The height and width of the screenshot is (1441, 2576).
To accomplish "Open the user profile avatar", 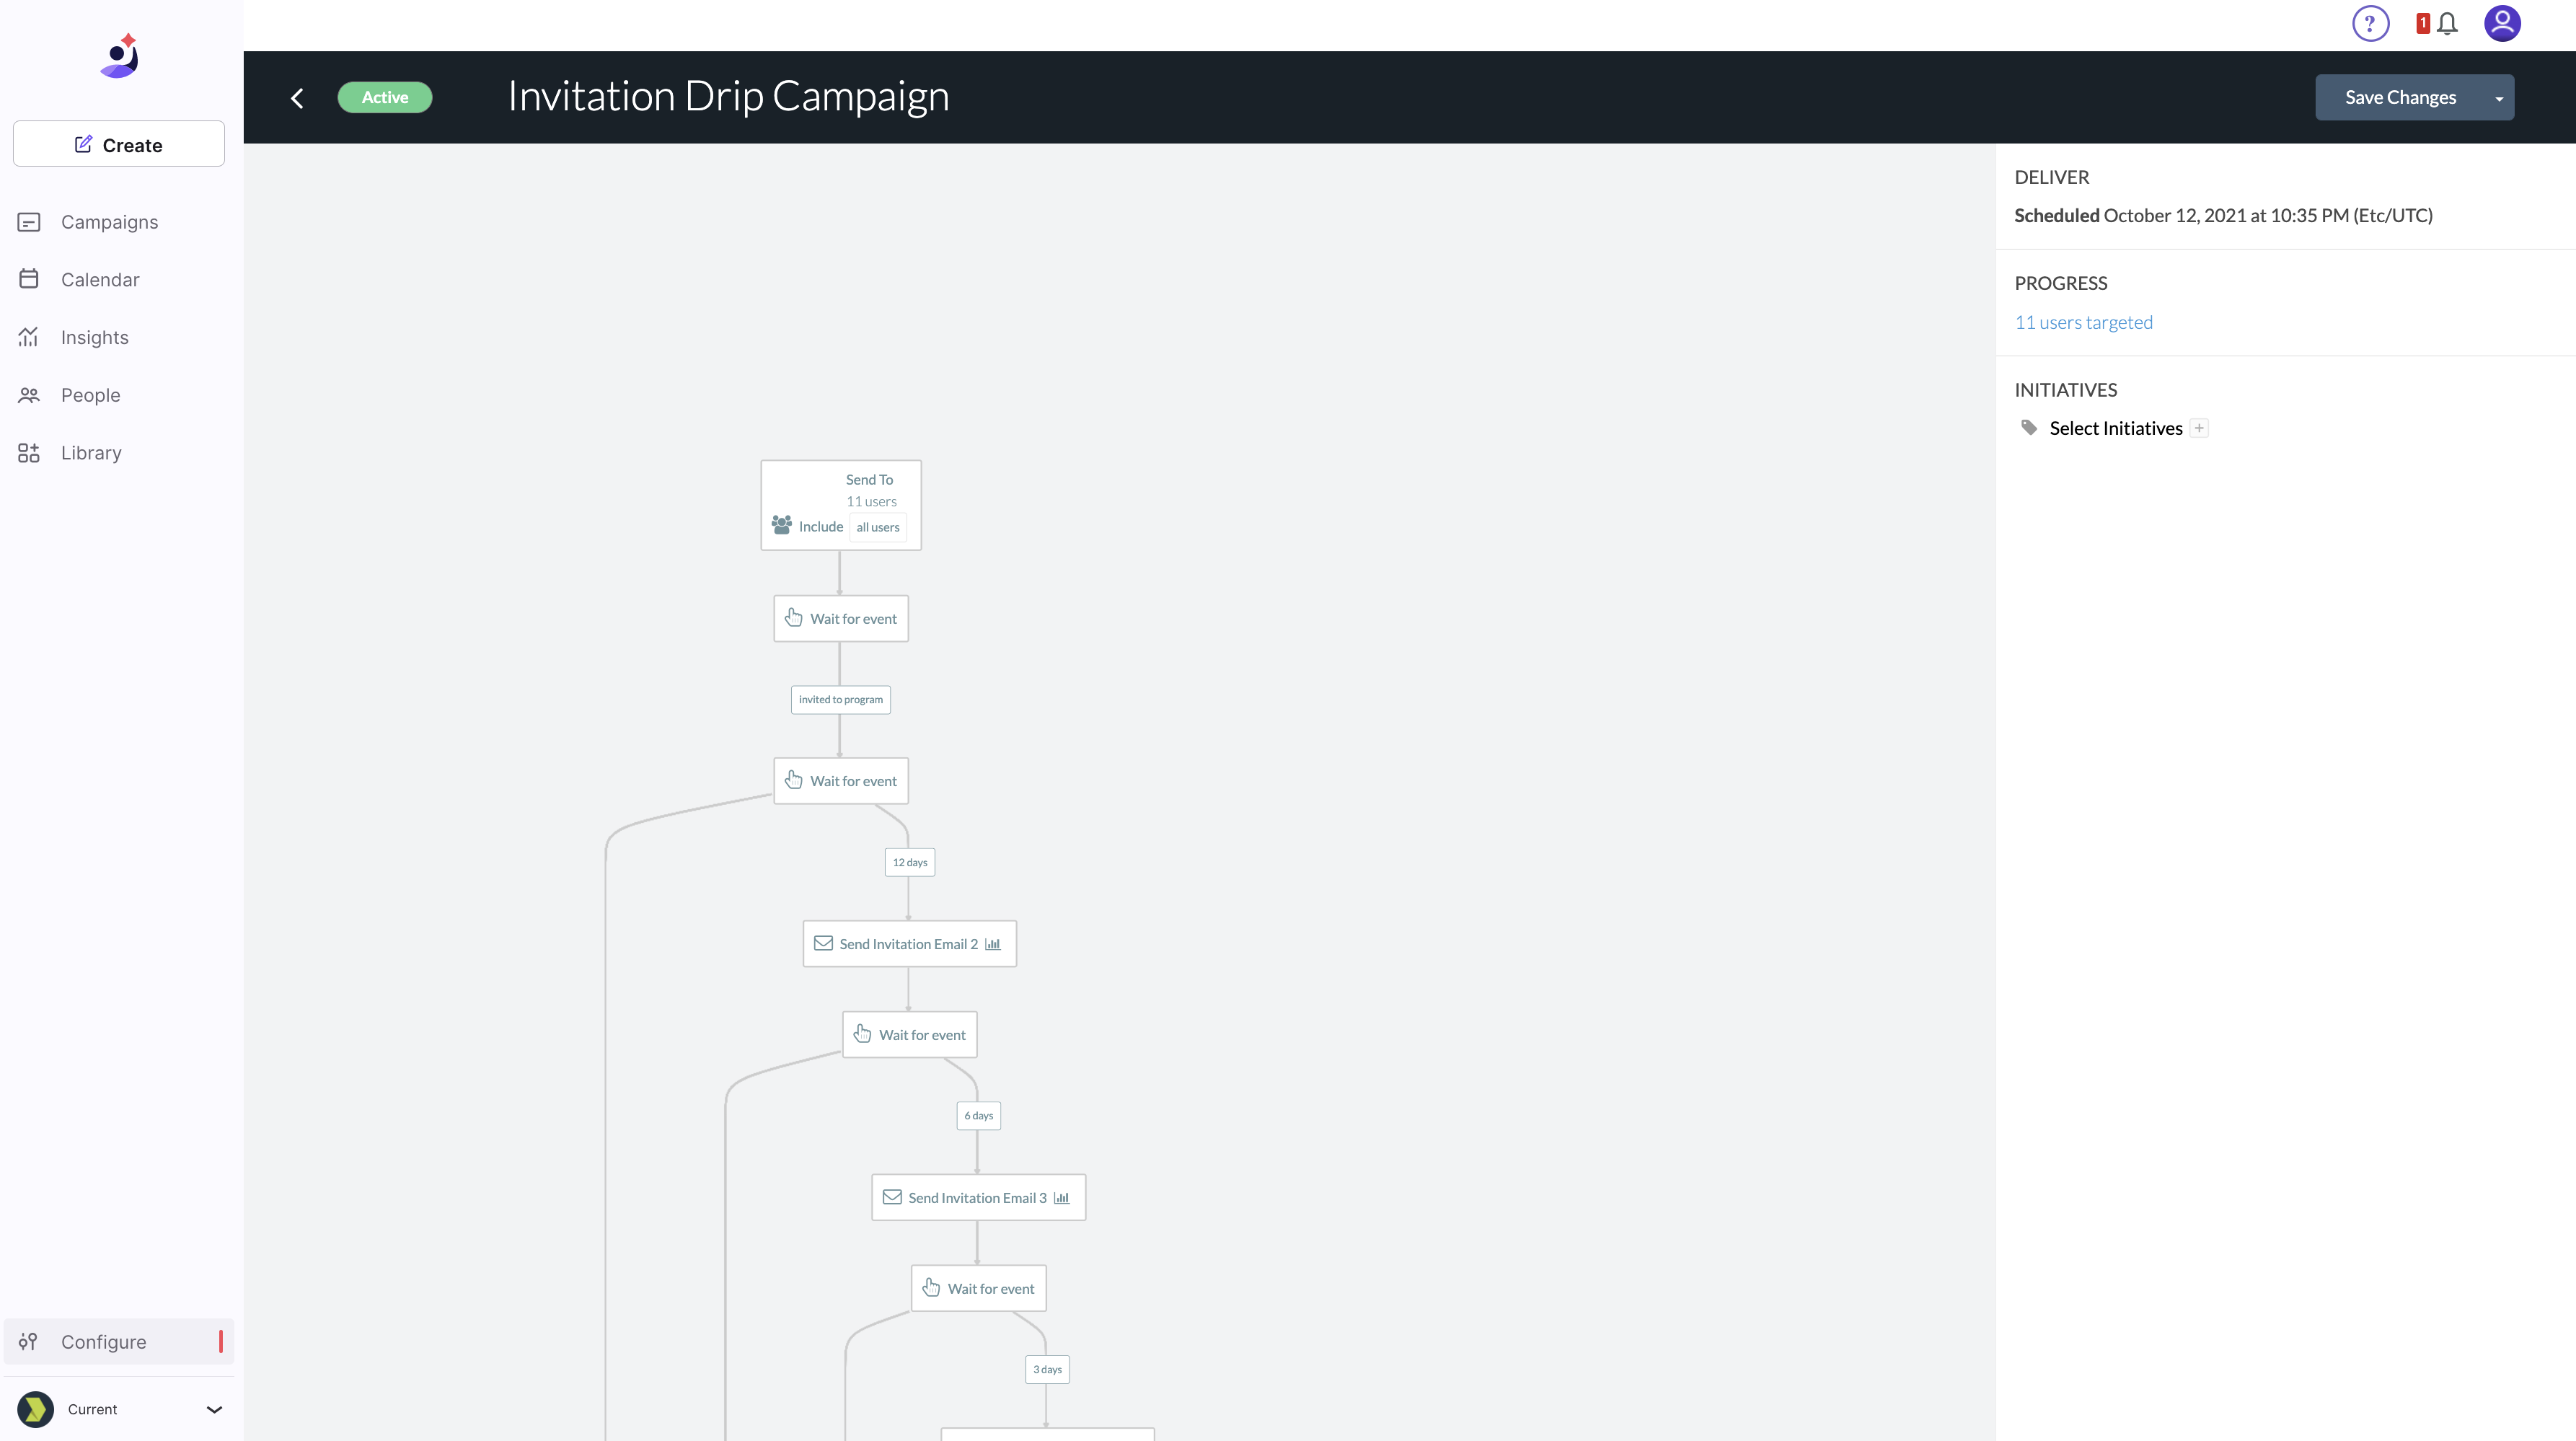I will click(x=2502, y=23).
